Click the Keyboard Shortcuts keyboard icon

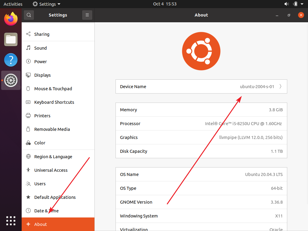coord(28,102)
